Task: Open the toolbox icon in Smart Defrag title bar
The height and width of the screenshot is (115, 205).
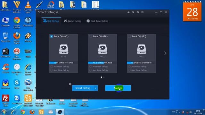Action: [x=138, y=12]
